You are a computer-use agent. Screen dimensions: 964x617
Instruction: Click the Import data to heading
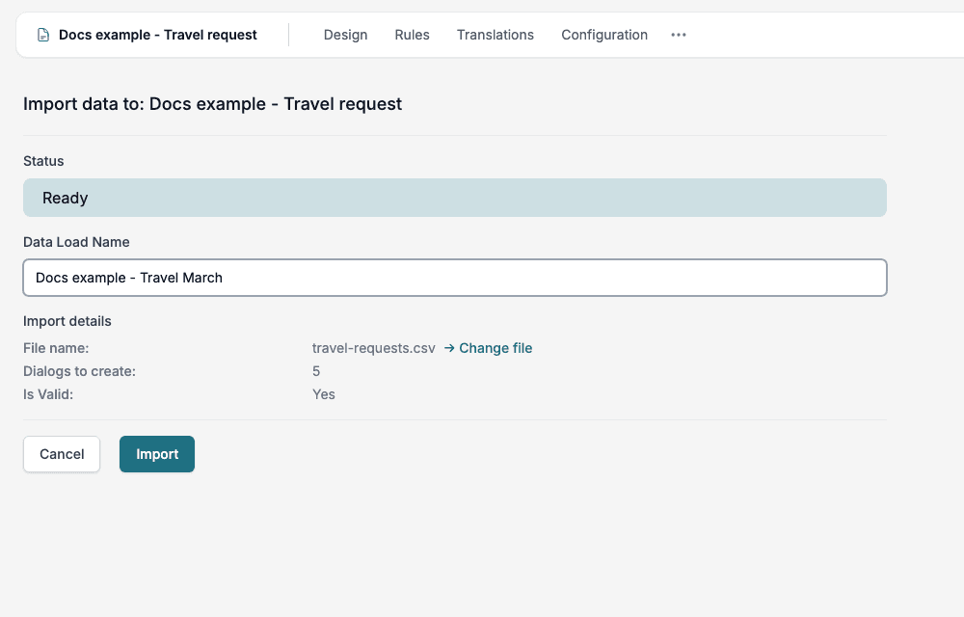213,104
